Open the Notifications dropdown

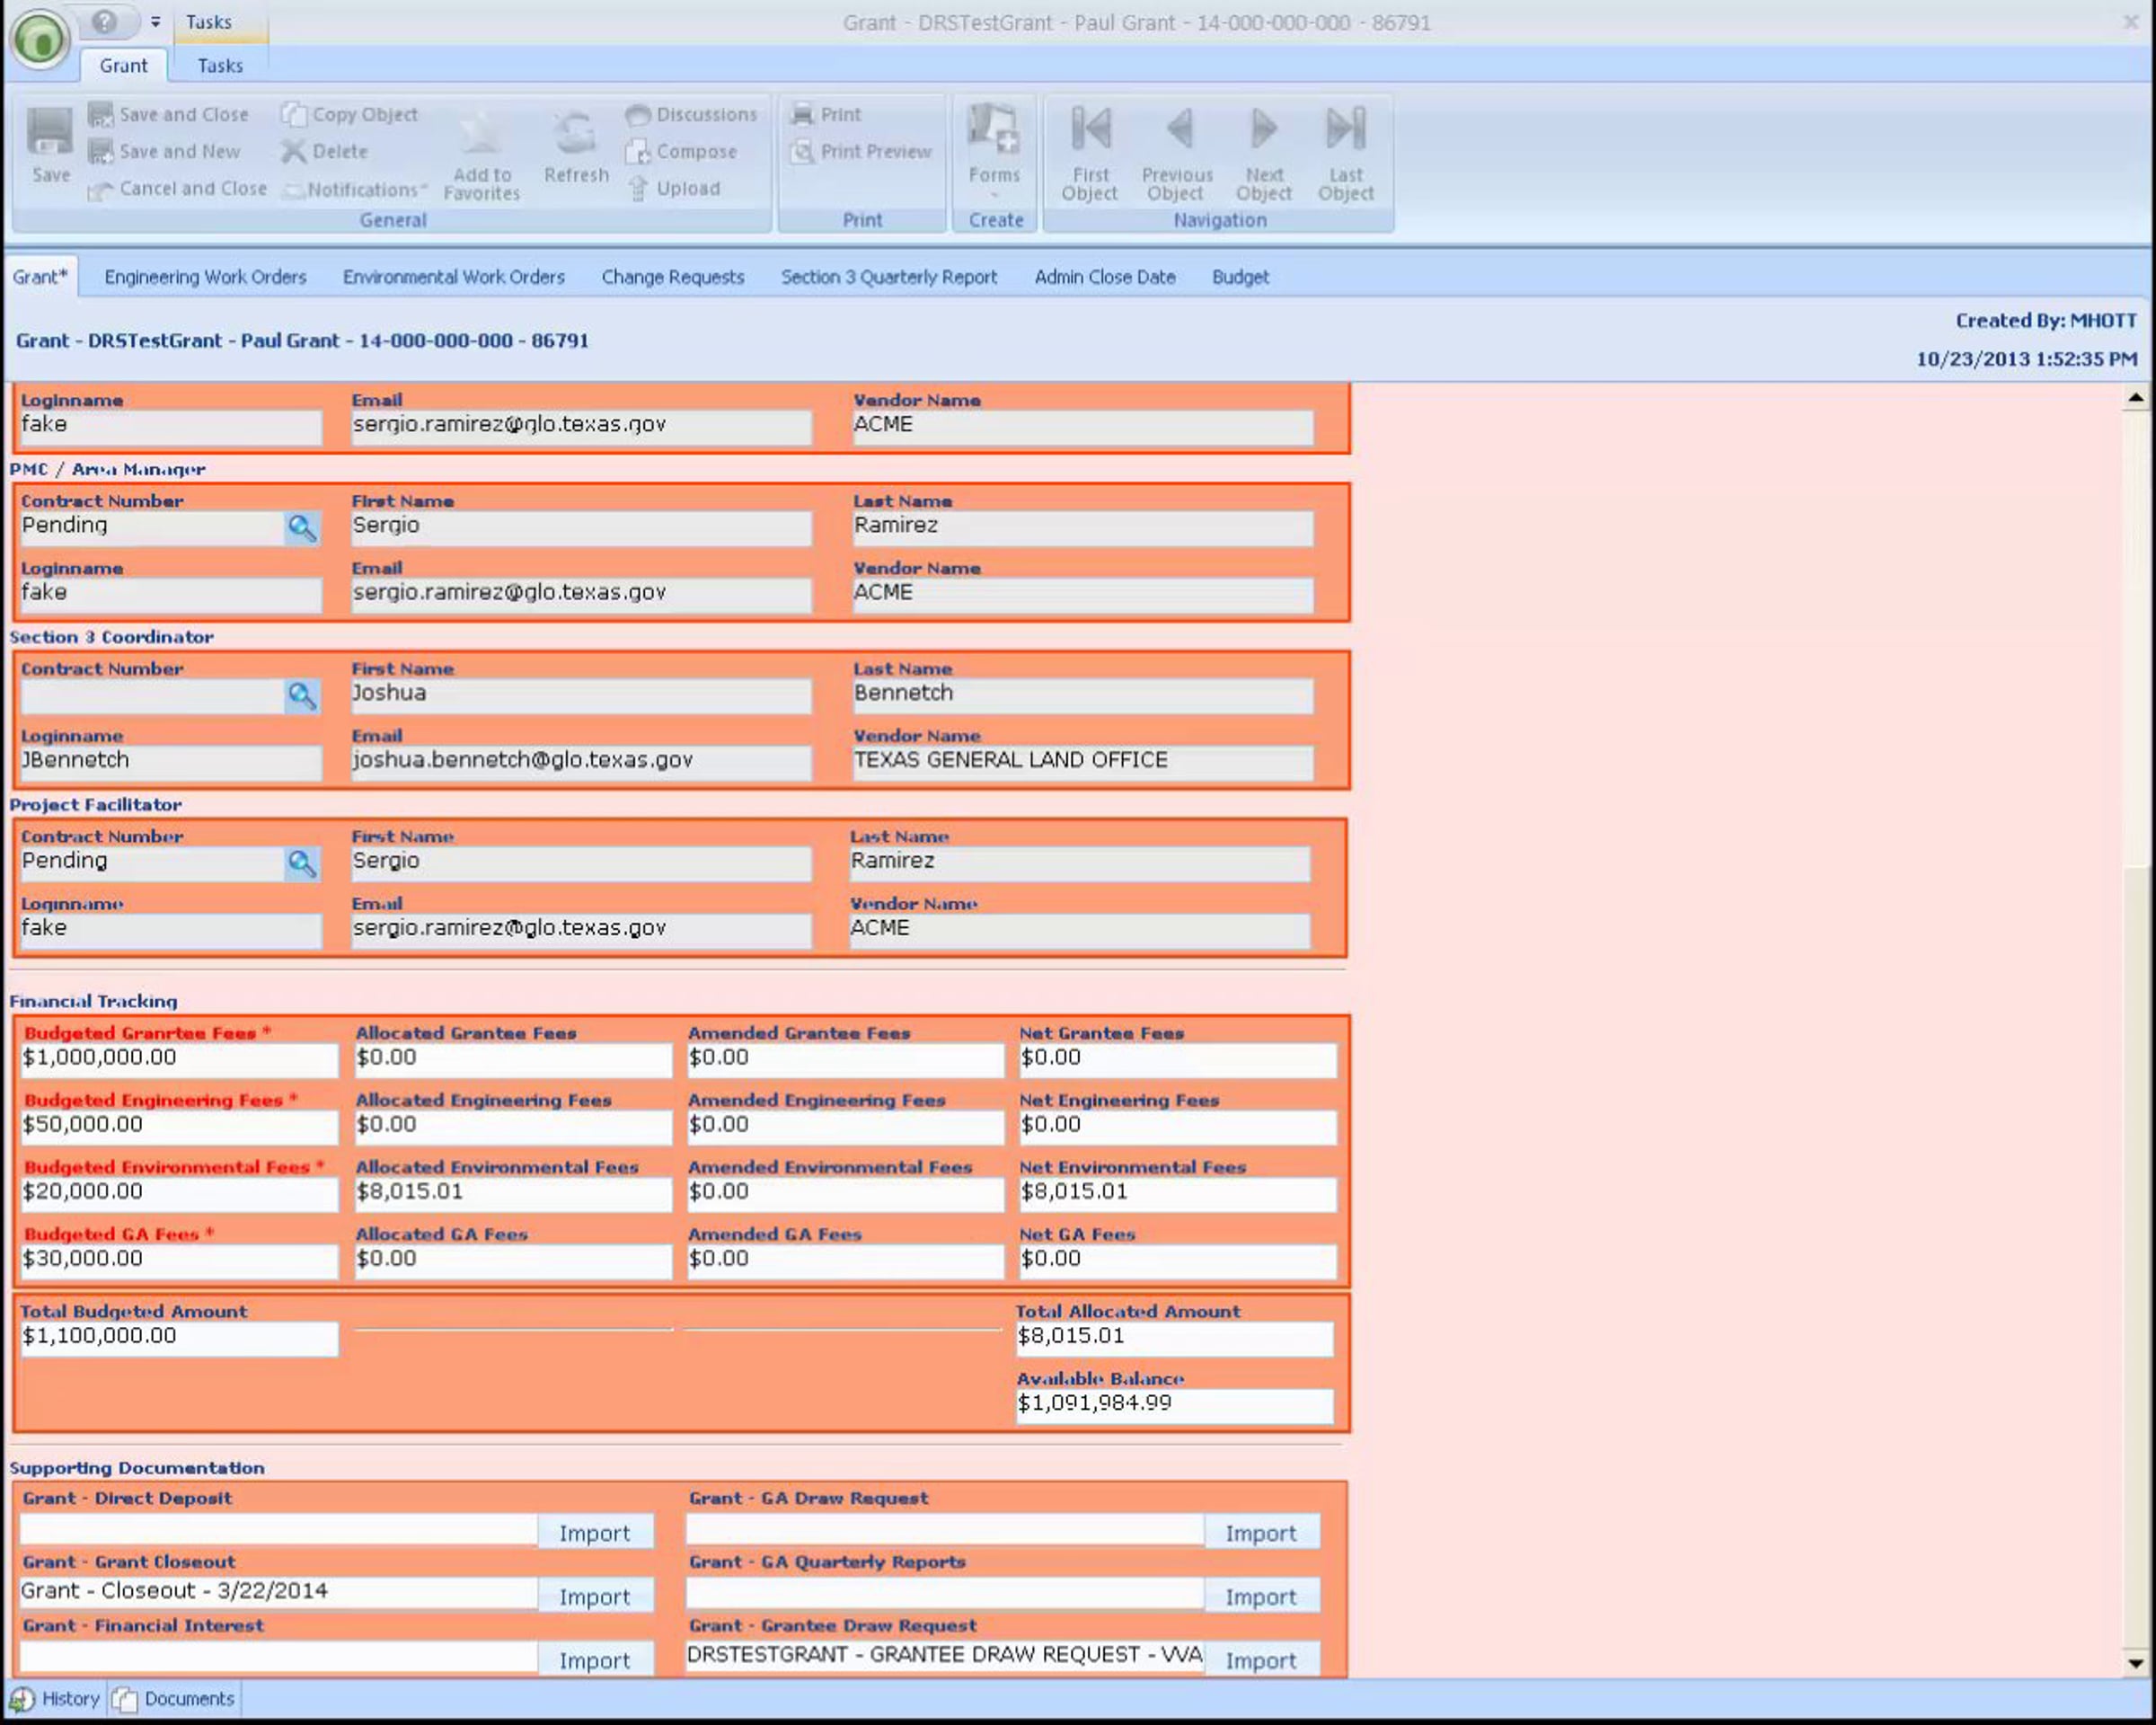[x=356, y=189]
